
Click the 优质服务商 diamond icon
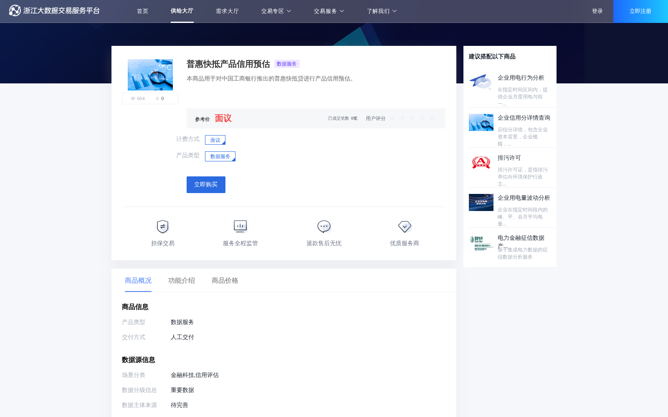(405, 226)
